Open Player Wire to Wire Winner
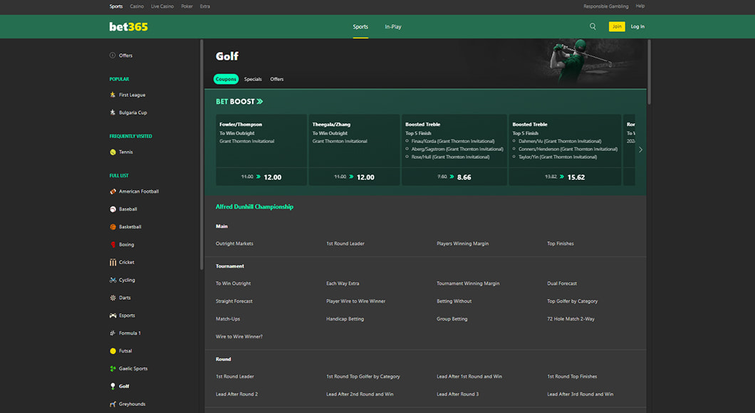Image resolution: width=755 pixels, height=413 pixels. (356, 301)
